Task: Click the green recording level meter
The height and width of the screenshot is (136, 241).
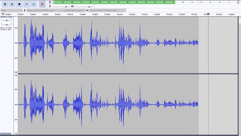Action: click(114, 2)
